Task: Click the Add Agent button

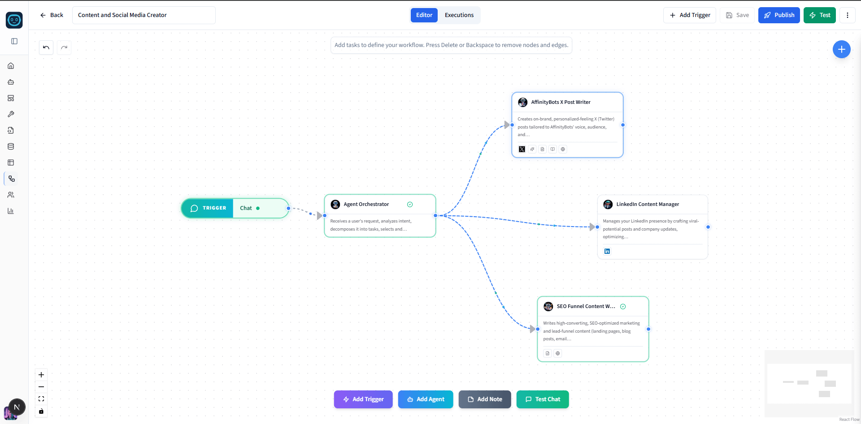Action: [x=426, y=399]
